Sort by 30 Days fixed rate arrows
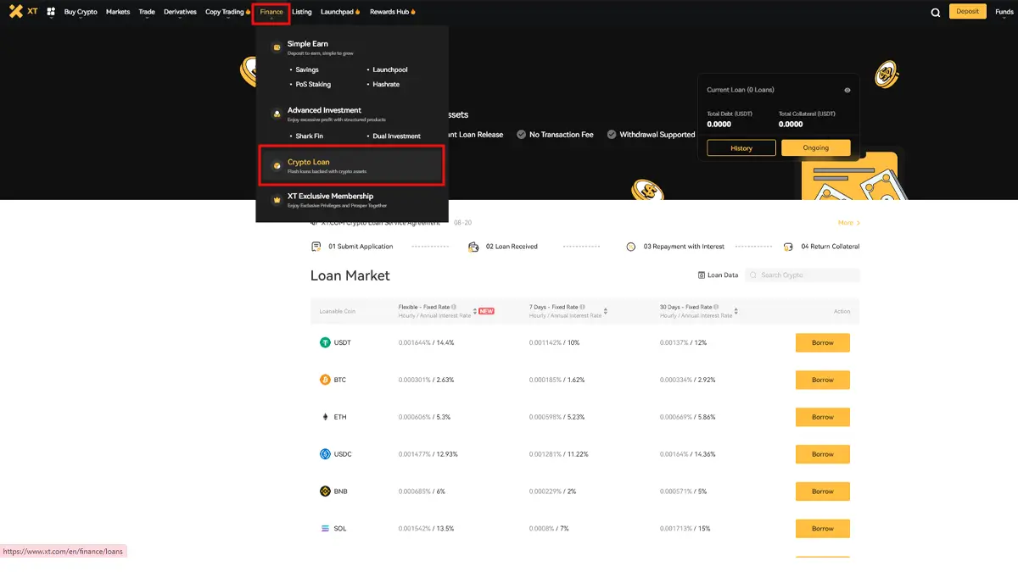The height and width of the screenshot is (572, 1018). point(736,312)
